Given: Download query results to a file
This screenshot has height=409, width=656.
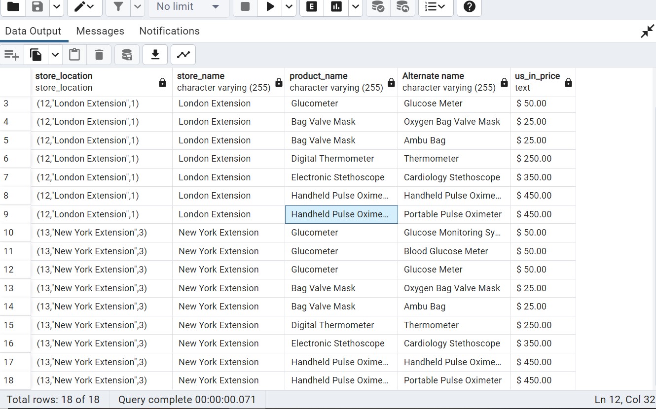Looking at the screenshot, I should click(155, 54).
